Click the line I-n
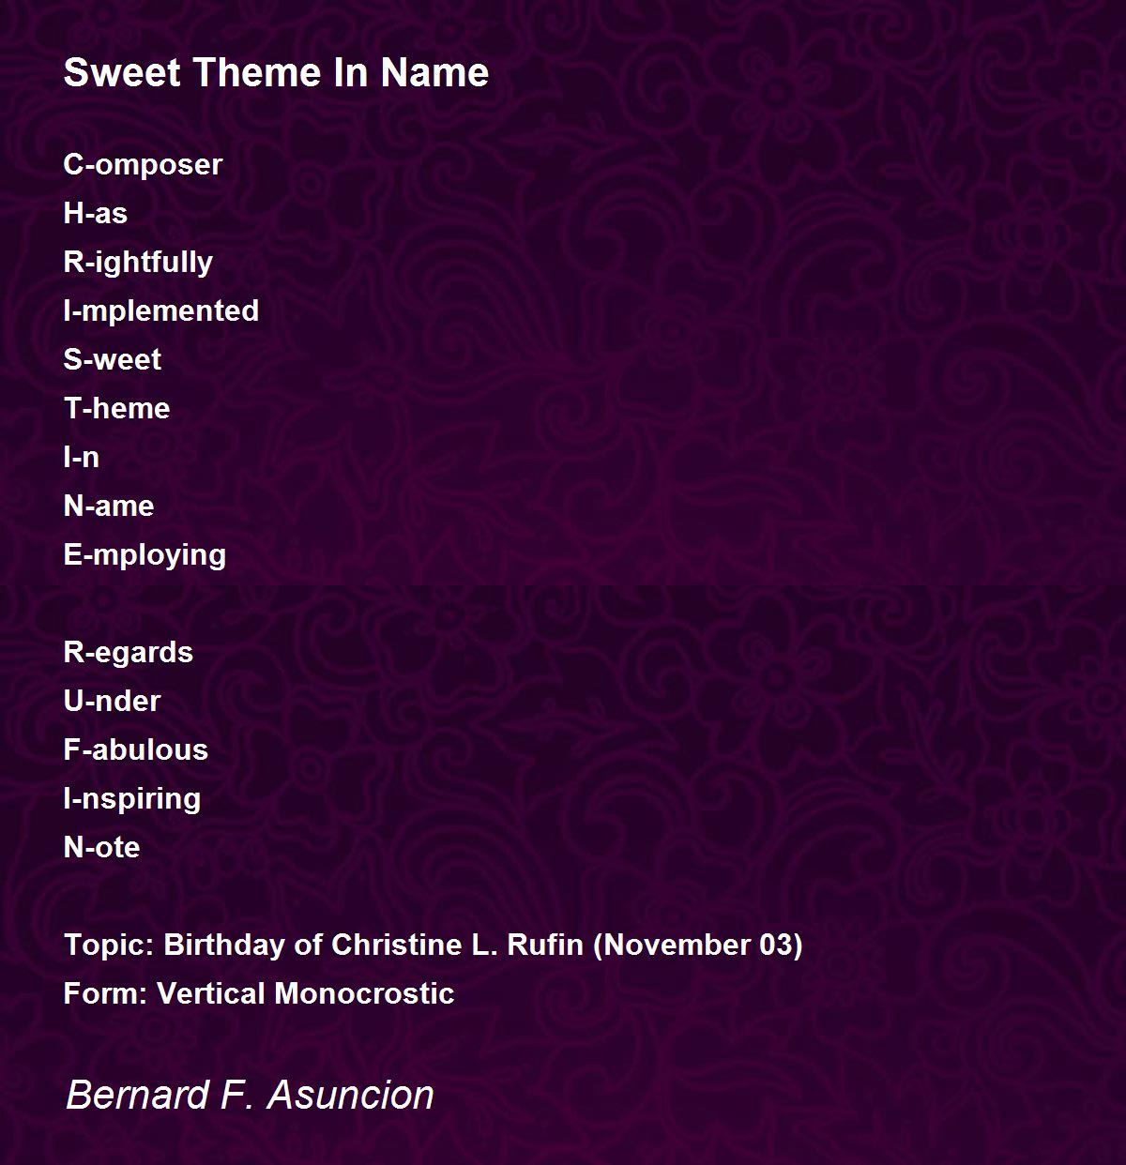Viewport: 1126px width, 1165px height. [x=81, y=457]
